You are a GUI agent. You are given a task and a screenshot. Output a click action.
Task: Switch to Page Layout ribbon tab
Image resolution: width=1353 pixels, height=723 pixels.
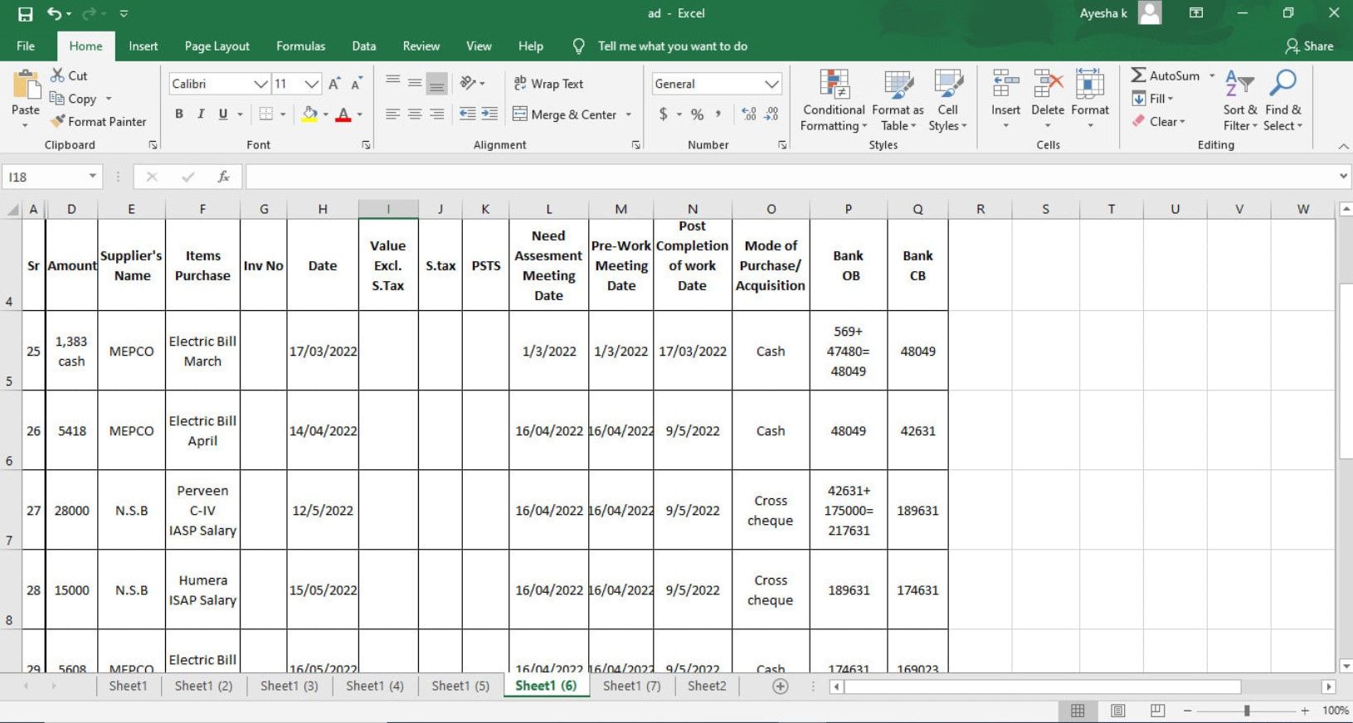tap(217, 46)
